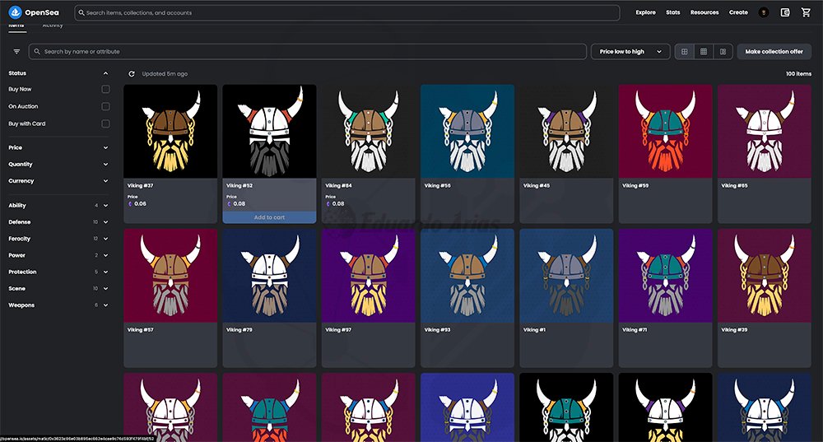Viewport: 823px width, 442px height.
Task: Open the Viking #1 thumbnail
Action: click(x=566, y=276)
